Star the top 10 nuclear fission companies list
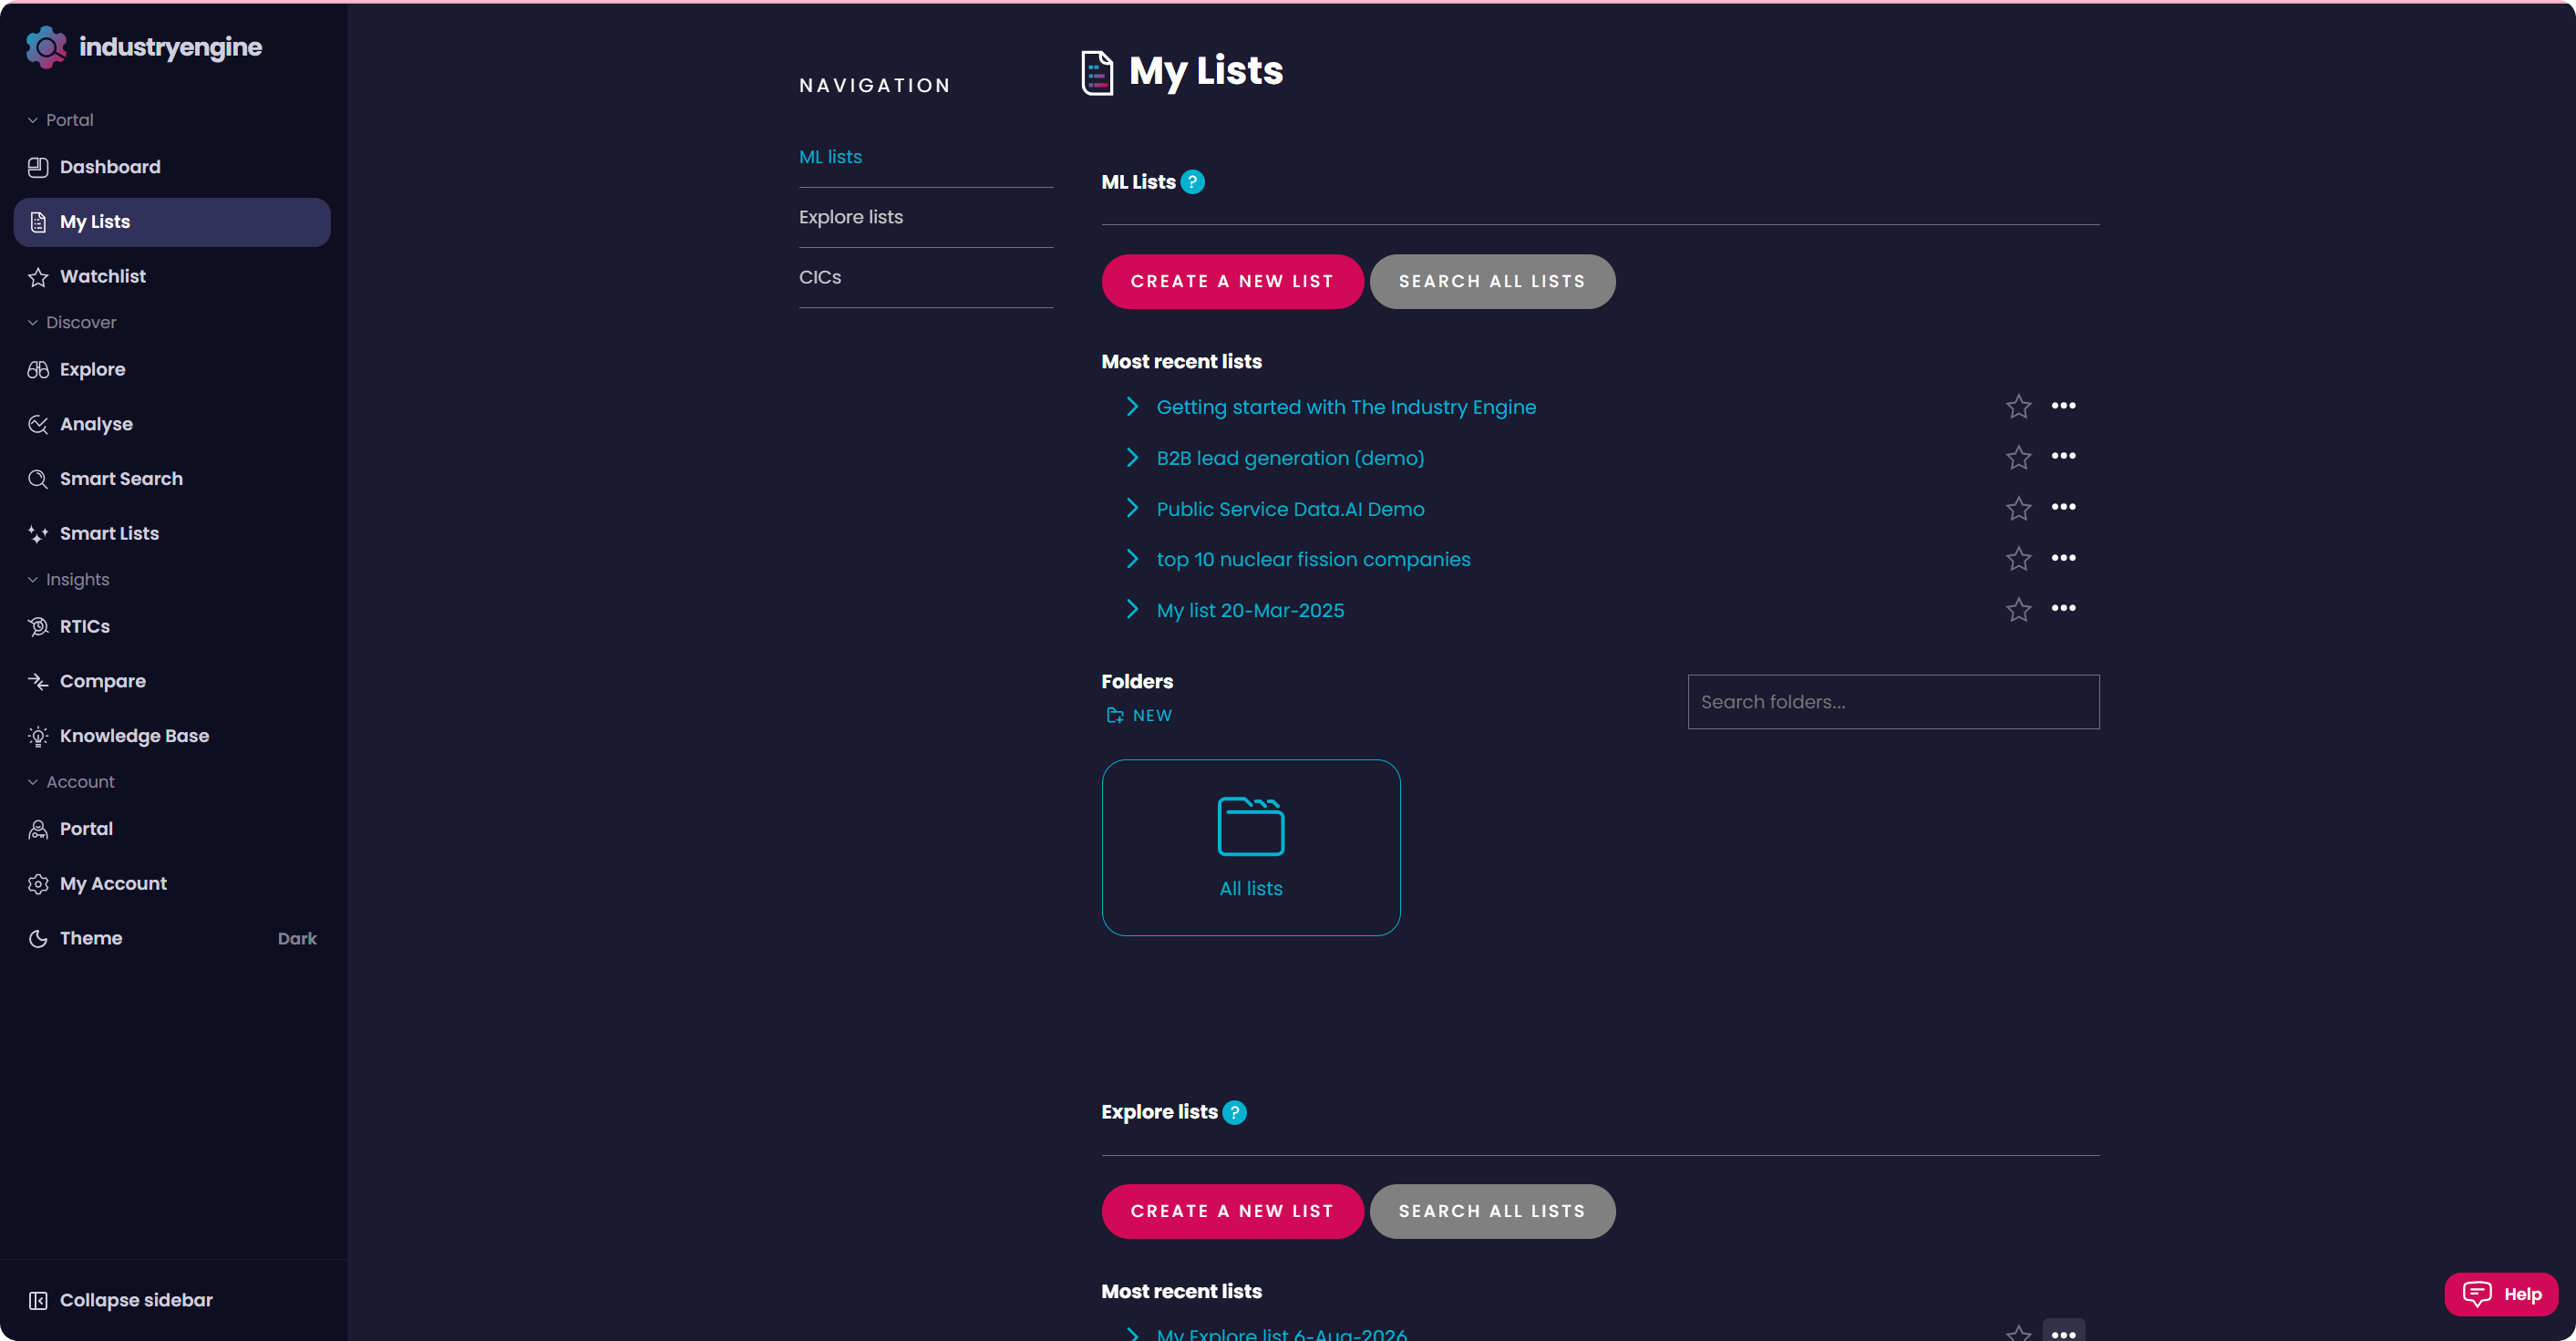 tap(2018, 558)
